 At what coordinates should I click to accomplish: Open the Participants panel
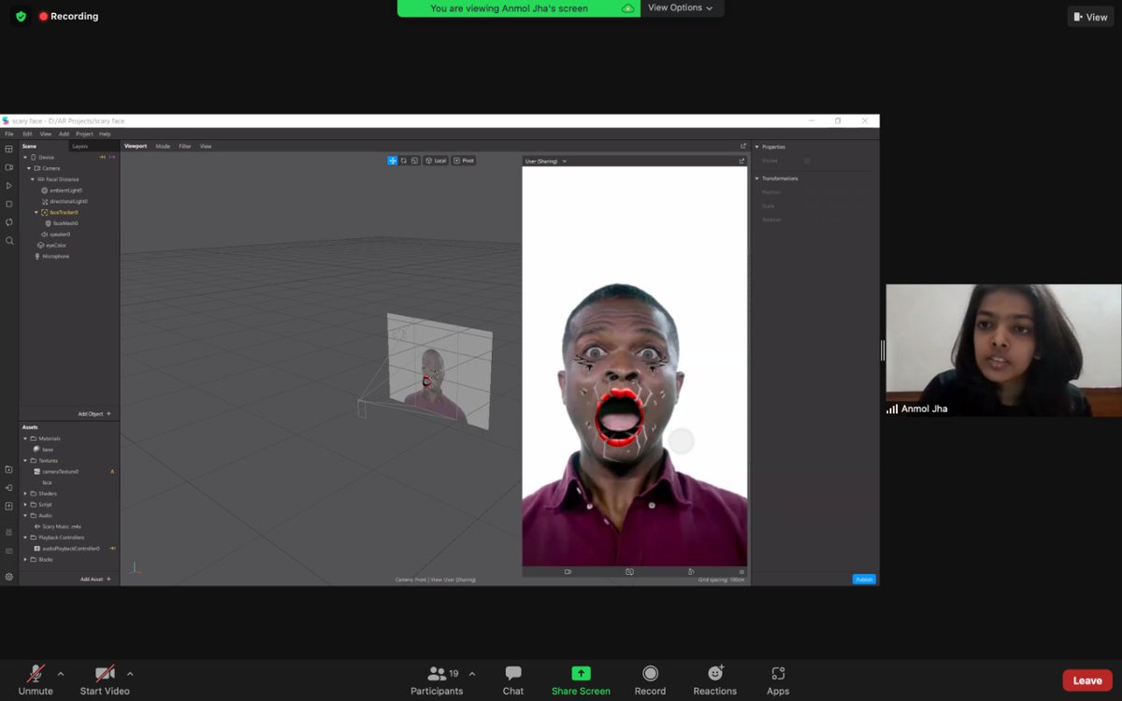(x=437, y=680)
